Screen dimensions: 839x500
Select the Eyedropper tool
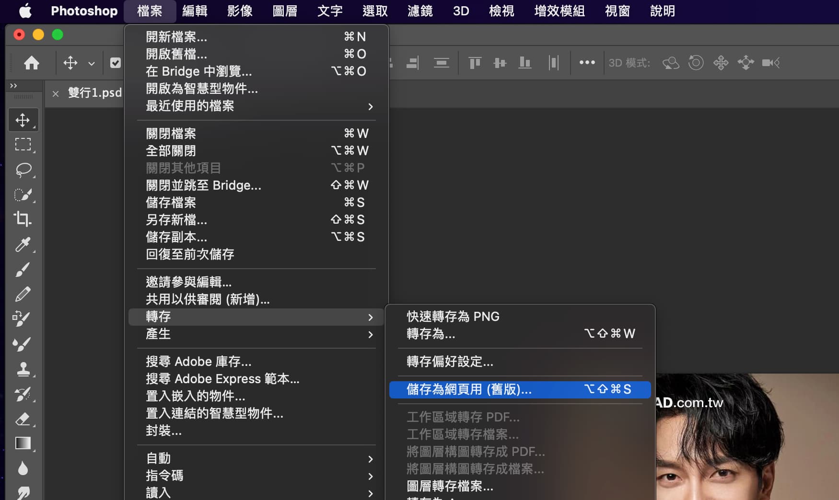(x=23, y=244)
